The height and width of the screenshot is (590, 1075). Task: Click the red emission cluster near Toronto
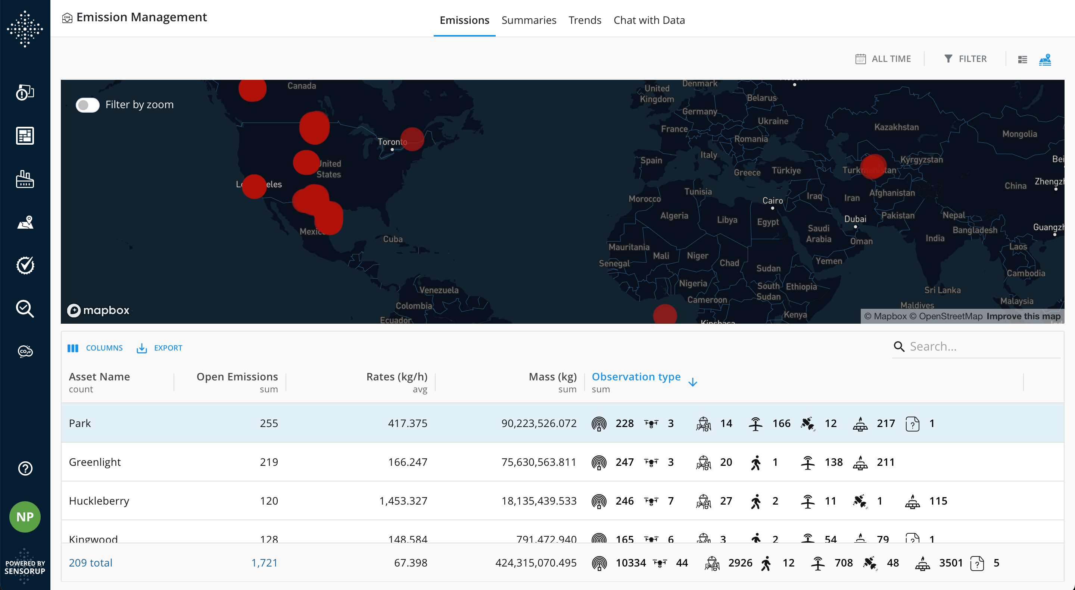[412, 139]
